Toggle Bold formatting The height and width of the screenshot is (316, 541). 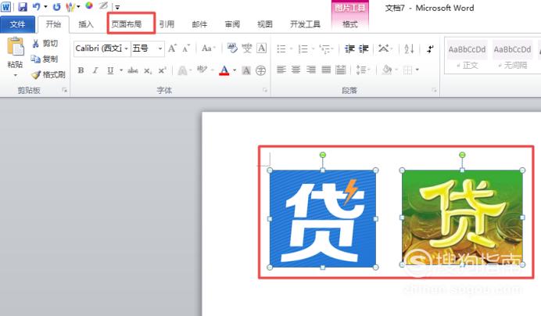[81, 70]
